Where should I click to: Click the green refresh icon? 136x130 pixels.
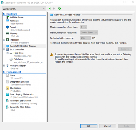[x=59, y=8]
